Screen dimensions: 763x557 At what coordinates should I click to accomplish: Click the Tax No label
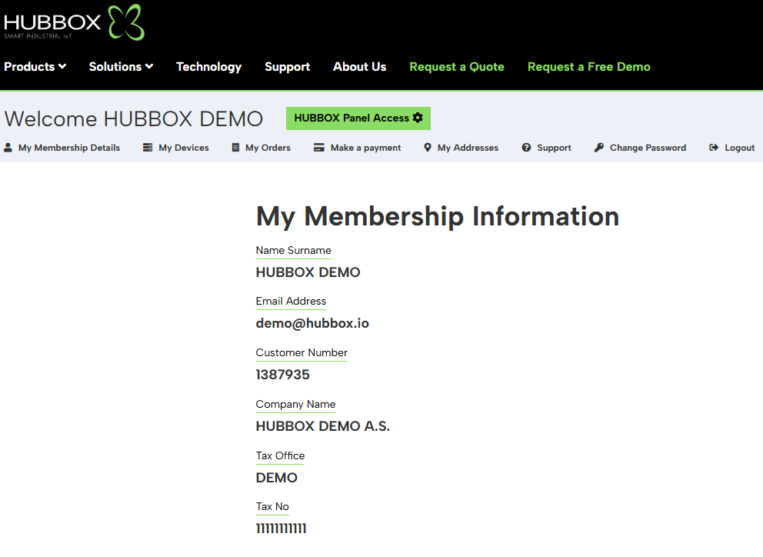click(272, 506)
